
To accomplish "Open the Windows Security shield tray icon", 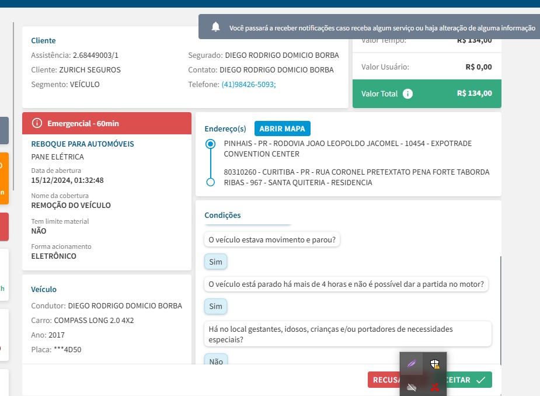I will pyautogui.click(x=434, y=364).
